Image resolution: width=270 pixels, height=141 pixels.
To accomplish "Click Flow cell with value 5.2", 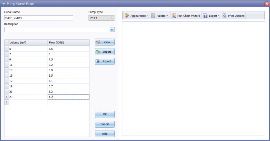I will [x=68, y=91].
